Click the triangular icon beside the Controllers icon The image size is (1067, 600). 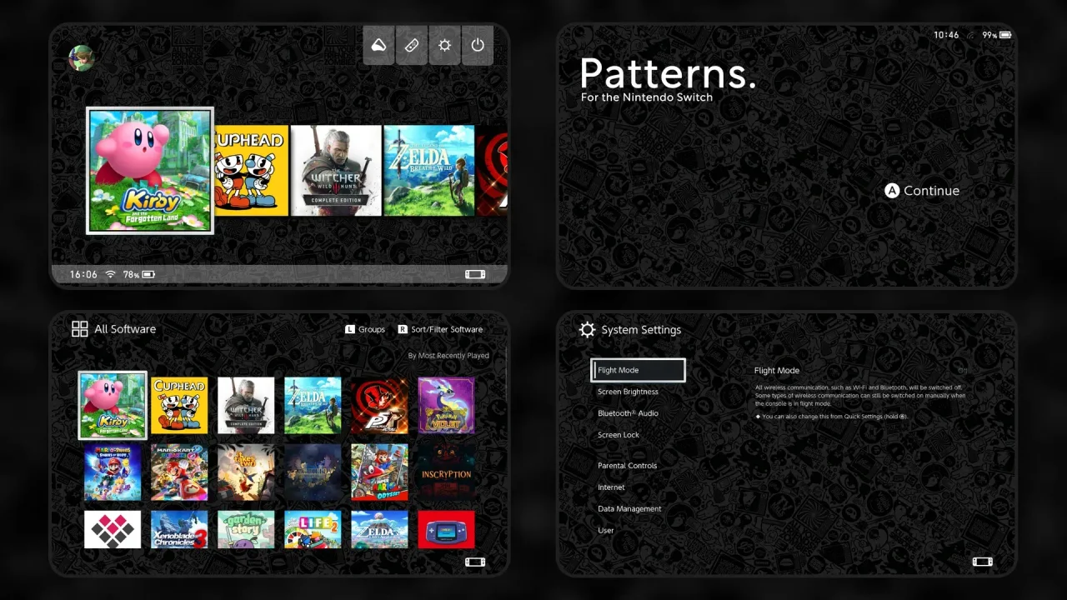379,45
